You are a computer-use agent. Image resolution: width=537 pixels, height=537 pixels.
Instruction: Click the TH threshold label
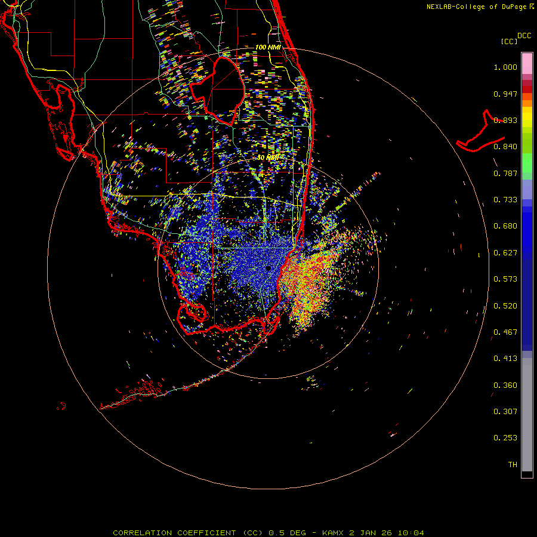coord(513,465)
